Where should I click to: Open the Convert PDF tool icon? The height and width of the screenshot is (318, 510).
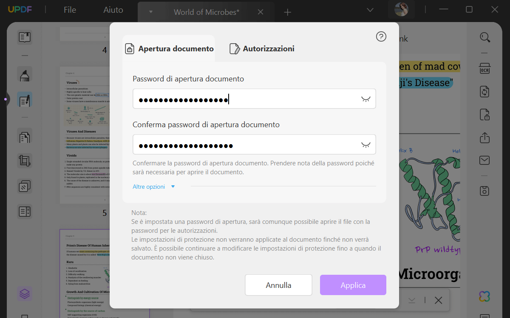coord(484,92)
